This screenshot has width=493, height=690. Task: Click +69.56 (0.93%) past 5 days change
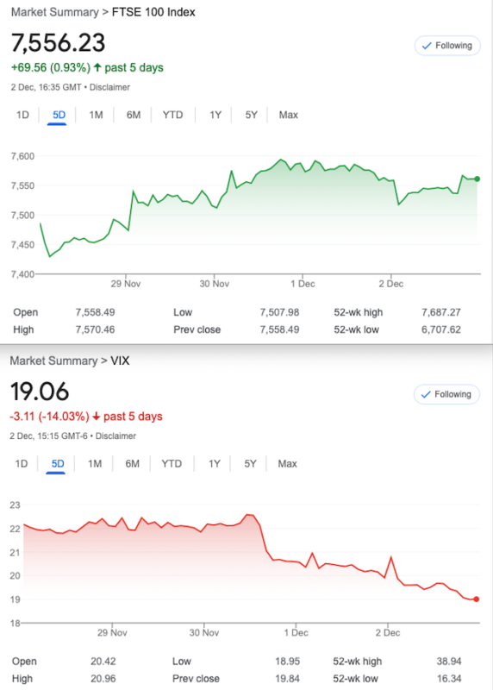click(87, 68)
